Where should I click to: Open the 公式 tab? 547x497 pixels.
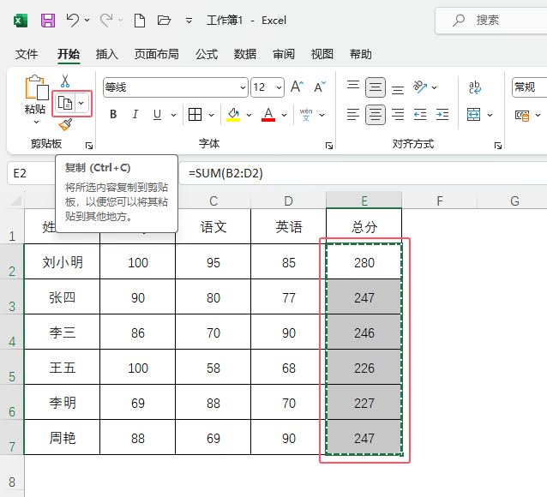pos(207,54)
